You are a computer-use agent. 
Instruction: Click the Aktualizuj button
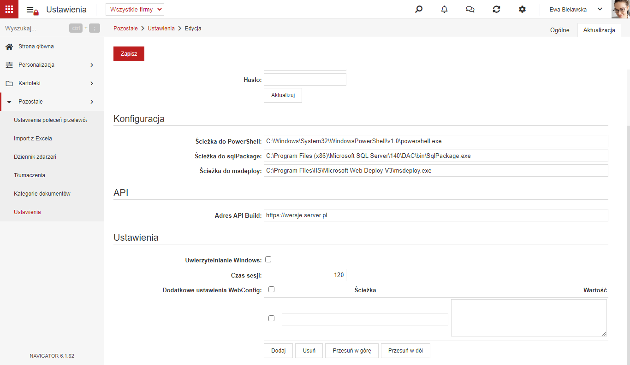[x=283, y=95]
